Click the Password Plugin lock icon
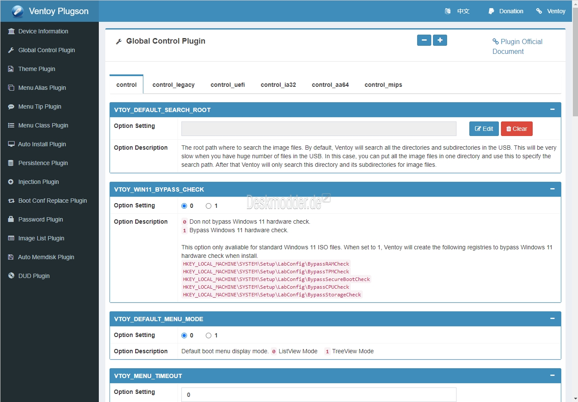This screenshot has width=578, height=402. pos(11,219)
